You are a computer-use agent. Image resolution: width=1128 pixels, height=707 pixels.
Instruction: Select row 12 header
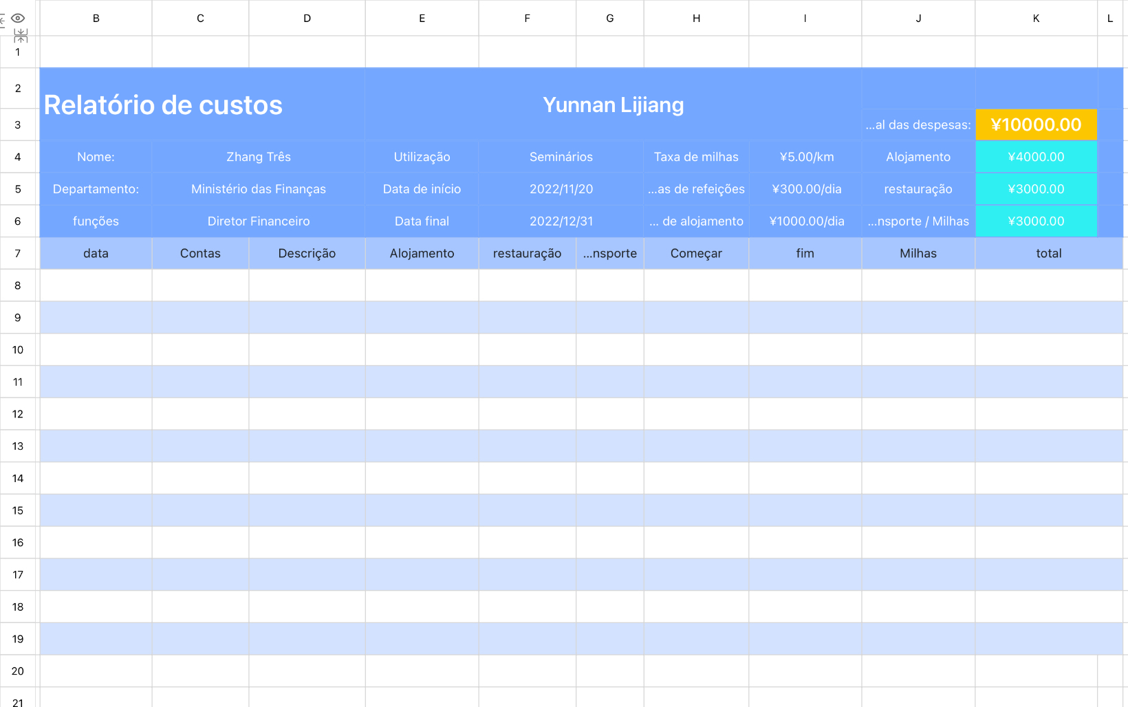pos(18,414)
